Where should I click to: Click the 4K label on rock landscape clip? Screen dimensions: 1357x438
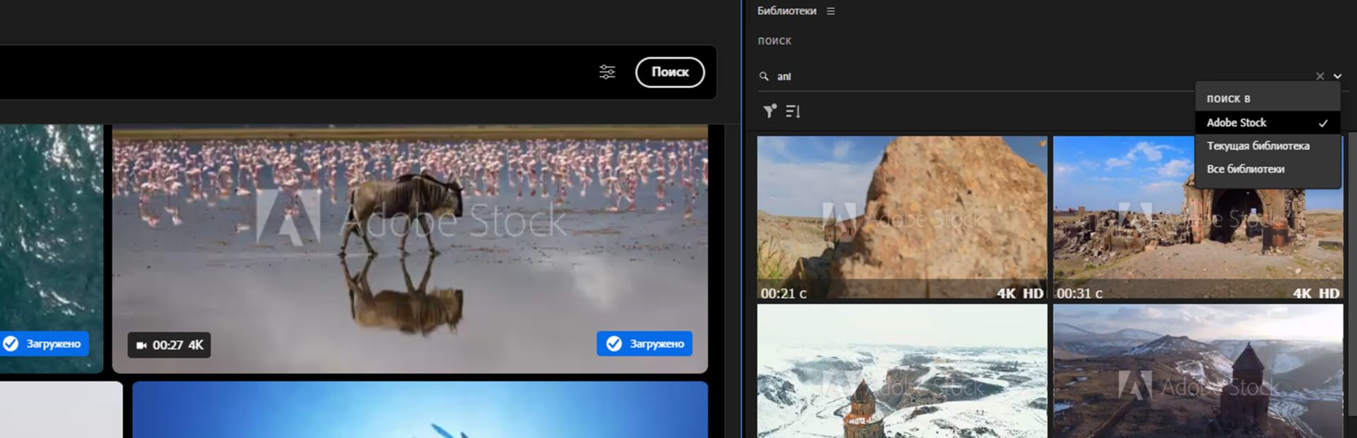[1006, 293]
